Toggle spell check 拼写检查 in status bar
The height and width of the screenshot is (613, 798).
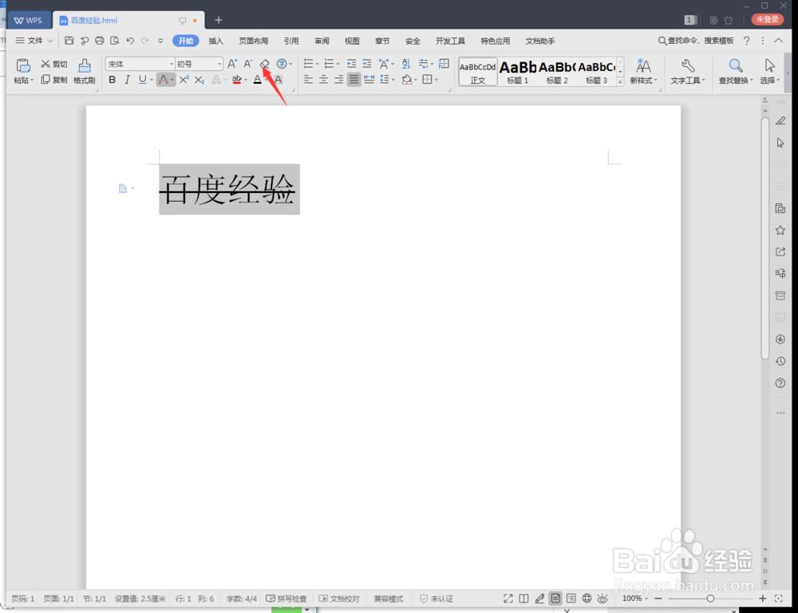coord(286,599)
